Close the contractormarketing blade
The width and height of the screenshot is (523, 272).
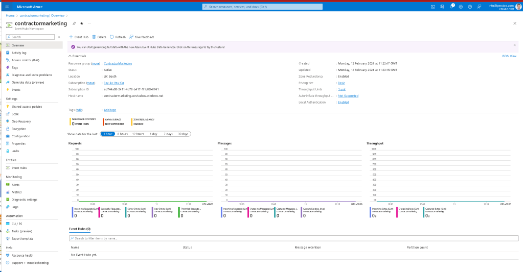point(515,23)
